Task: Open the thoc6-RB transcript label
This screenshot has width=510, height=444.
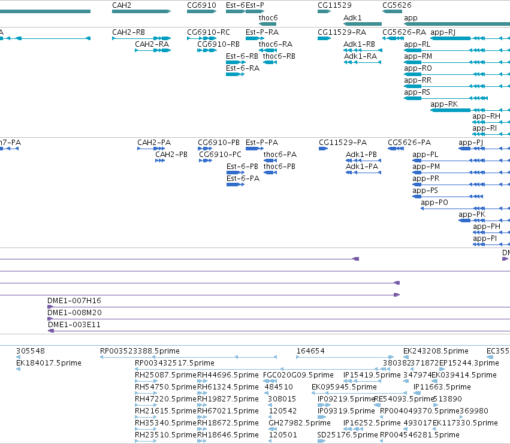Action: pos(279,56)
